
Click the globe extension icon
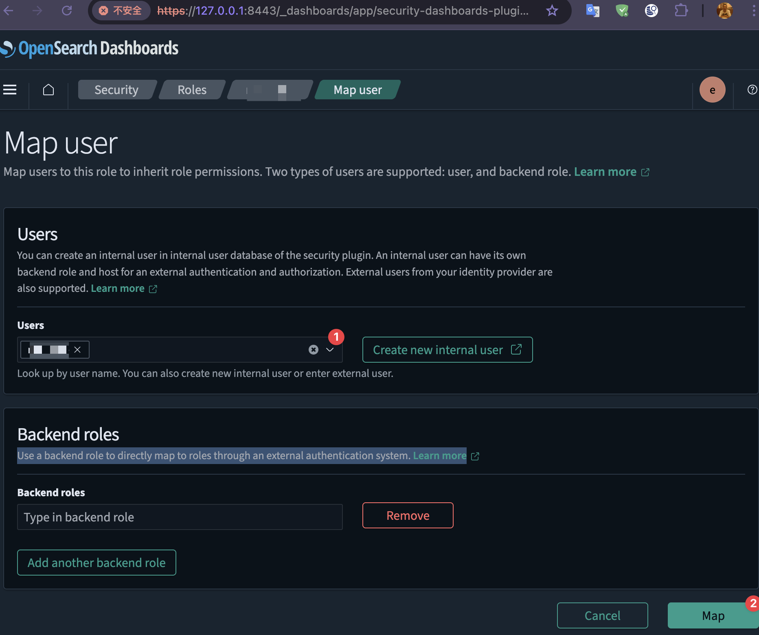click(x=652, y=11)
